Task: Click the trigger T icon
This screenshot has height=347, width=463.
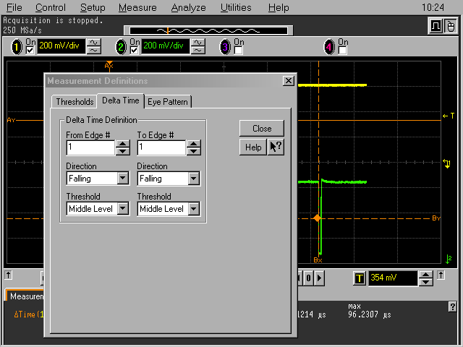Action: (x=360, y=278)
